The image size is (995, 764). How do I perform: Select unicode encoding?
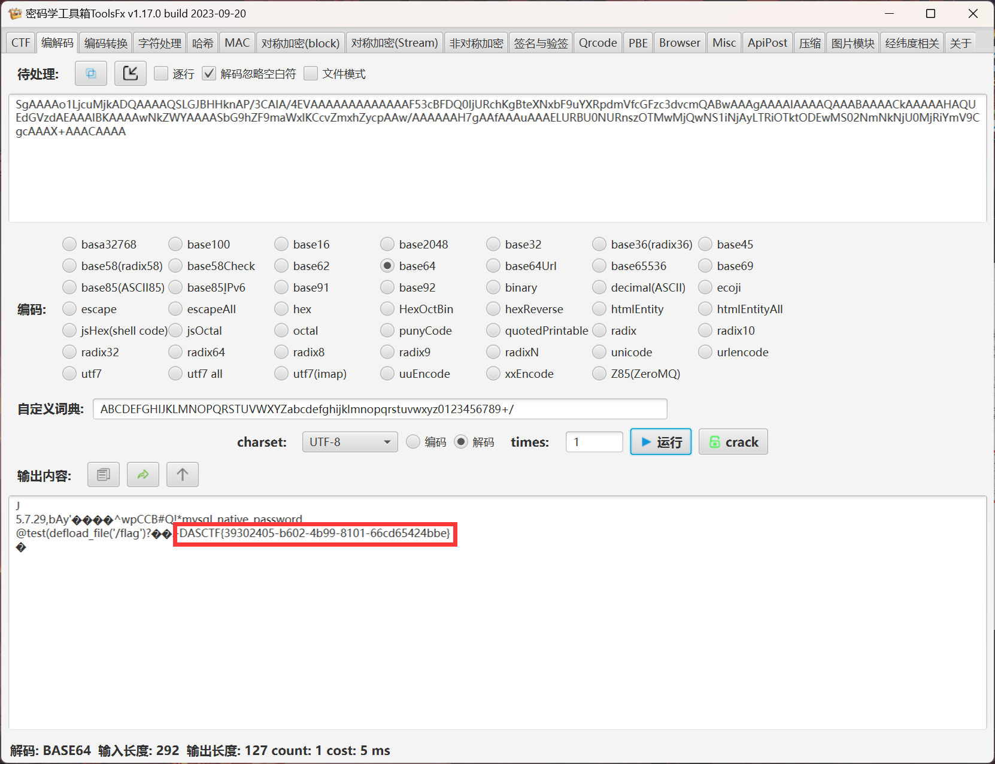point(599,352)
